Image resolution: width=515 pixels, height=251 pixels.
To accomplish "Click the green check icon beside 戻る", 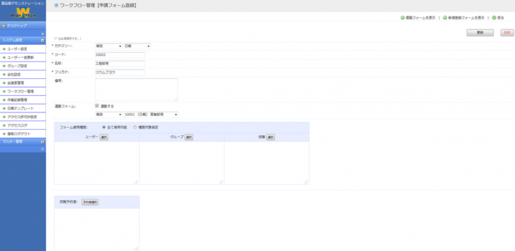I will click(494, 18).
